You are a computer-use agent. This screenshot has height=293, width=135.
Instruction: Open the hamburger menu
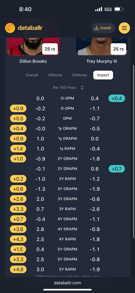[124, 28]
